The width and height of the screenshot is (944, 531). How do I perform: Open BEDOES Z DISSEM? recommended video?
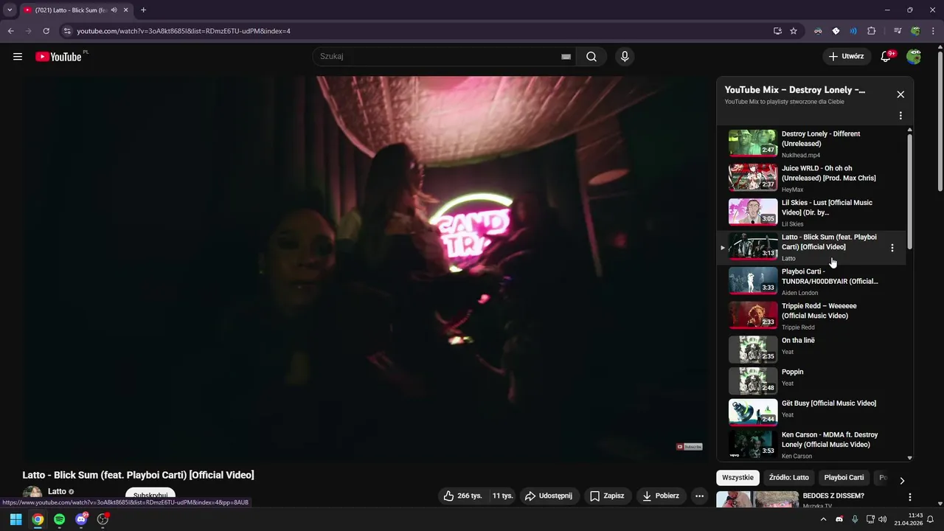tap(833, 496)
